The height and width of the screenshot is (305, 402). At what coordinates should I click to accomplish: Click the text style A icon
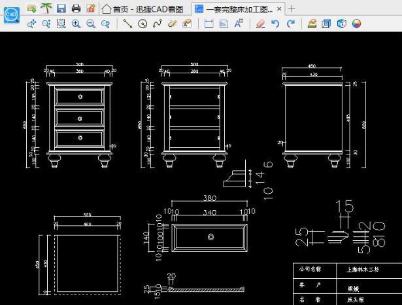(239, 24)
